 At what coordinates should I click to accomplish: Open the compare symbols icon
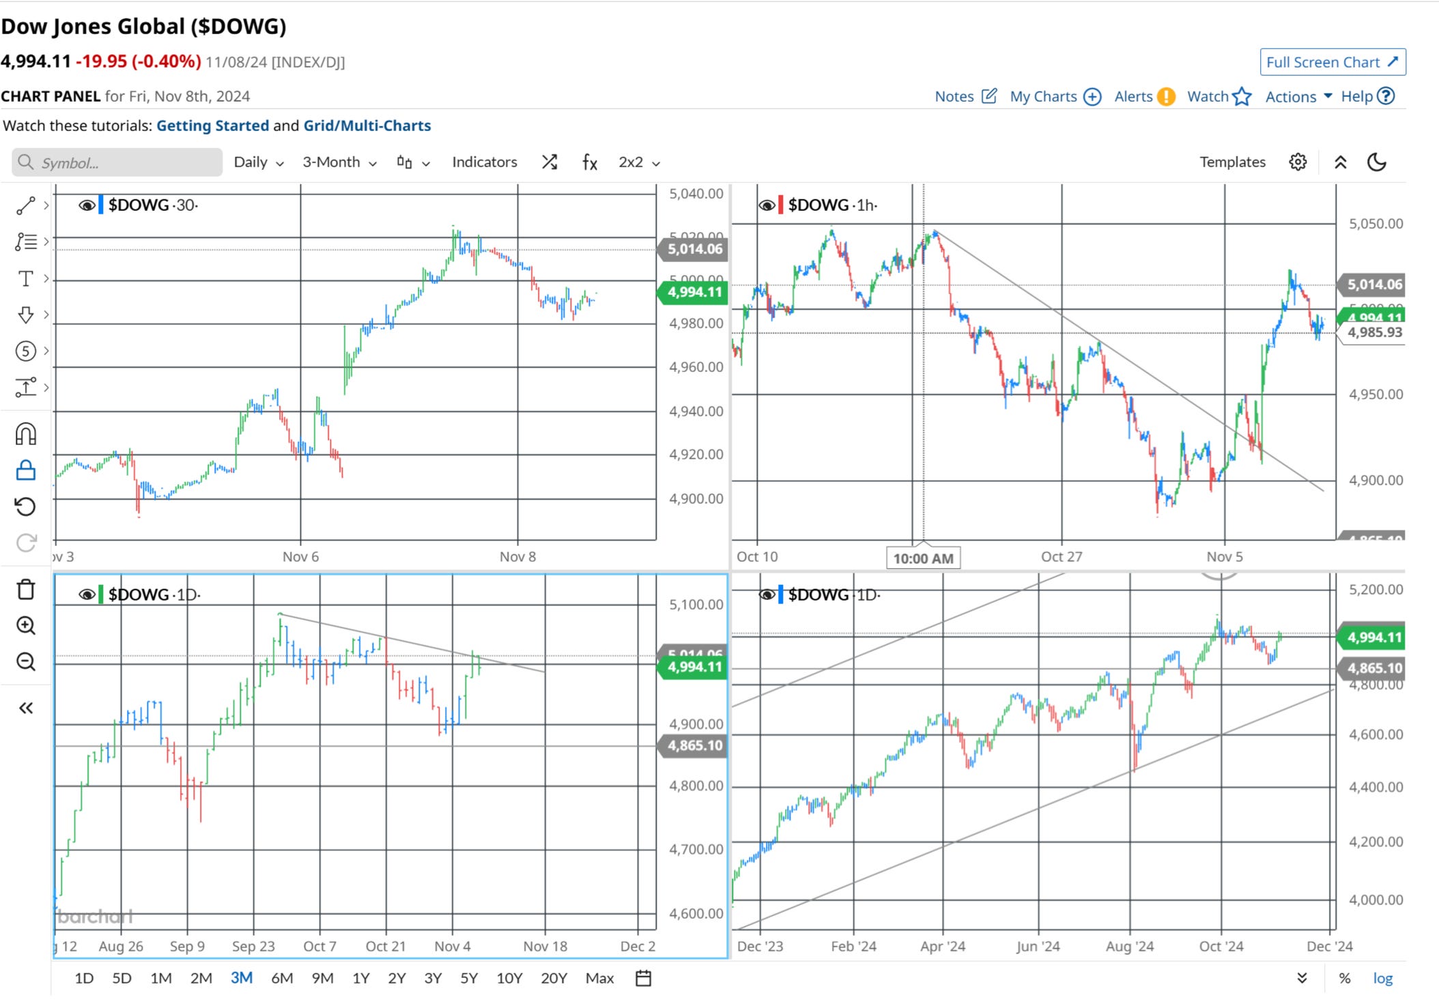click(550, 162)
